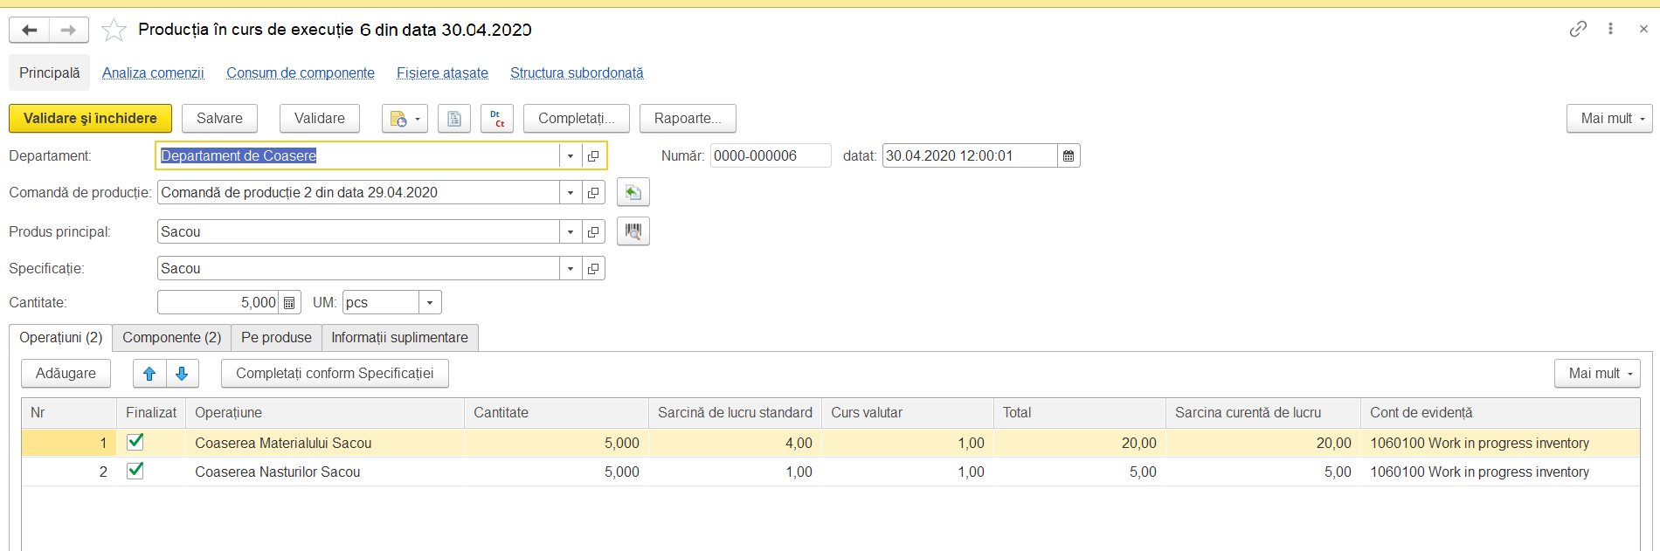This screenshot has width=1660, height=551.
Task: Move operation row up
Action: [x=149, y=374]
